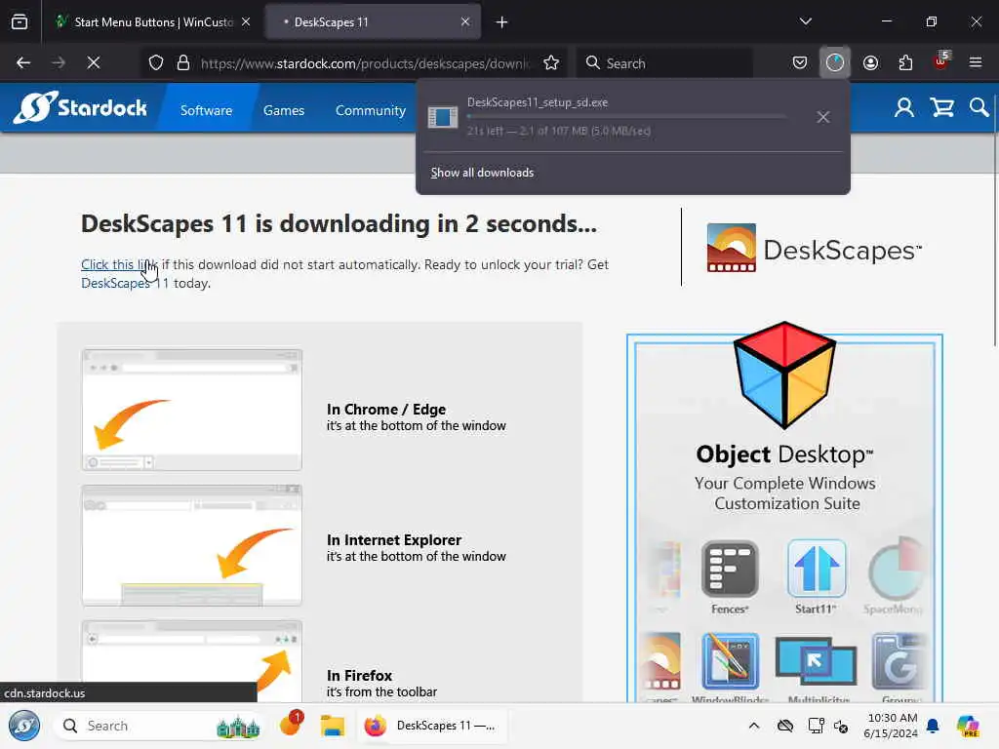Screen dimensions: 999x749
Task: Open uBlock Origin extension icon
Action: point(940,61)
